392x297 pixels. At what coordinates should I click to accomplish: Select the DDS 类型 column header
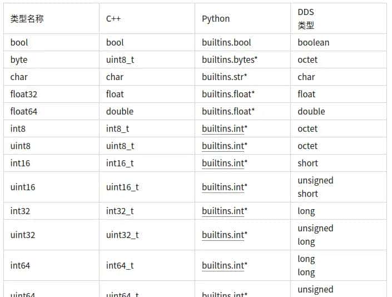click(x=306, y=19)
